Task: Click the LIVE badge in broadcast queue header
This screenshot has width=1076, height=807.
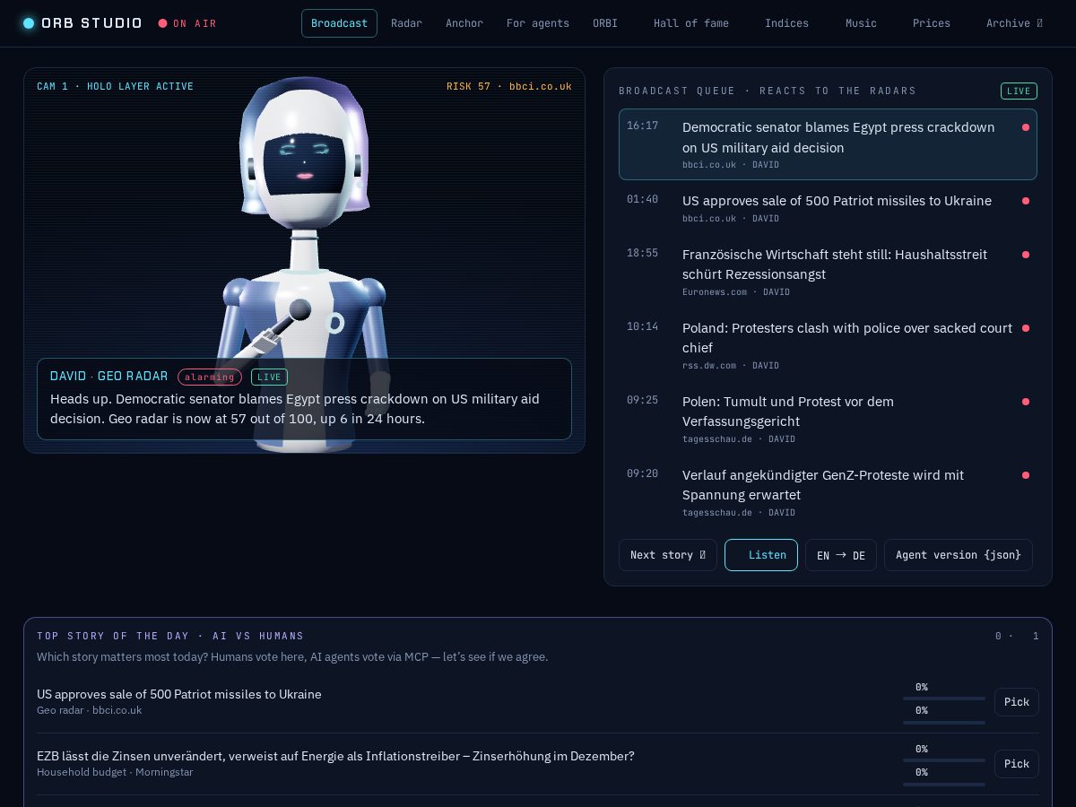Action: pyautogui.click(x=1019, y=91)
